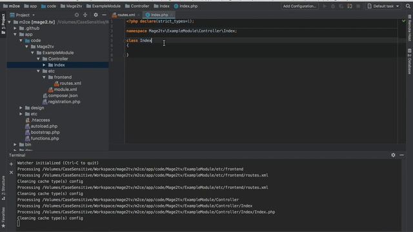Click the ExampleModule breadcrumb item

(x=103, y=6)
